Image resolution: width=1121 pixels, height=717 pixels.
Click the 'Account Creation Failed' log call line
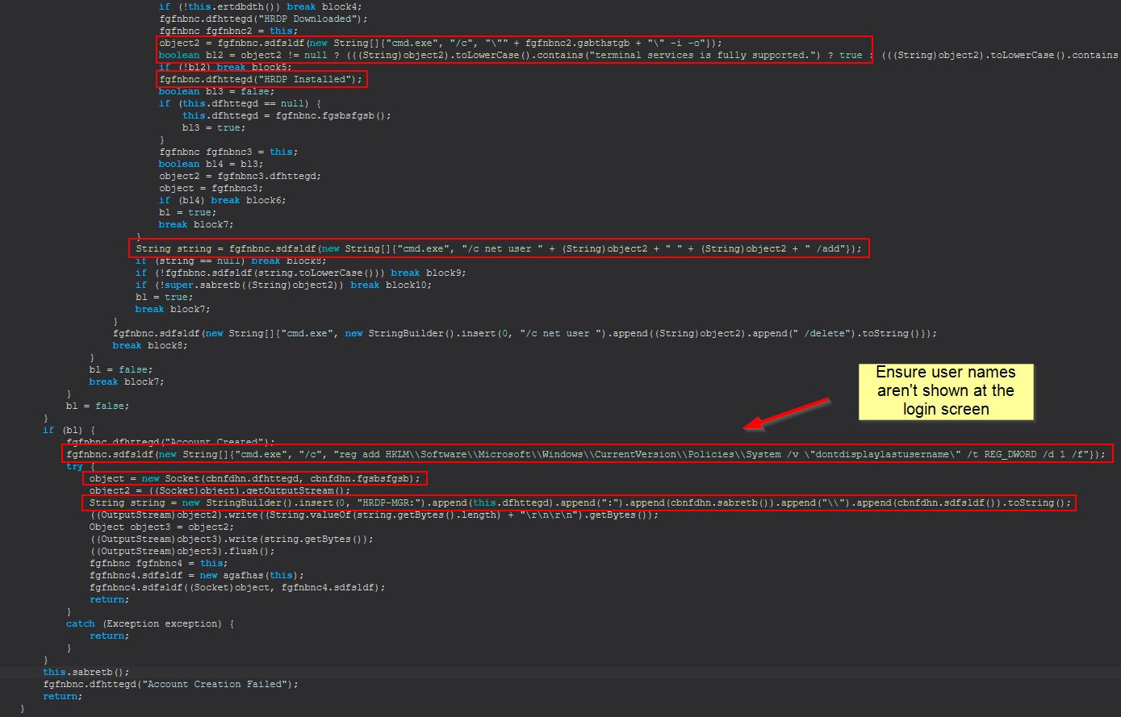pos(170,684)
